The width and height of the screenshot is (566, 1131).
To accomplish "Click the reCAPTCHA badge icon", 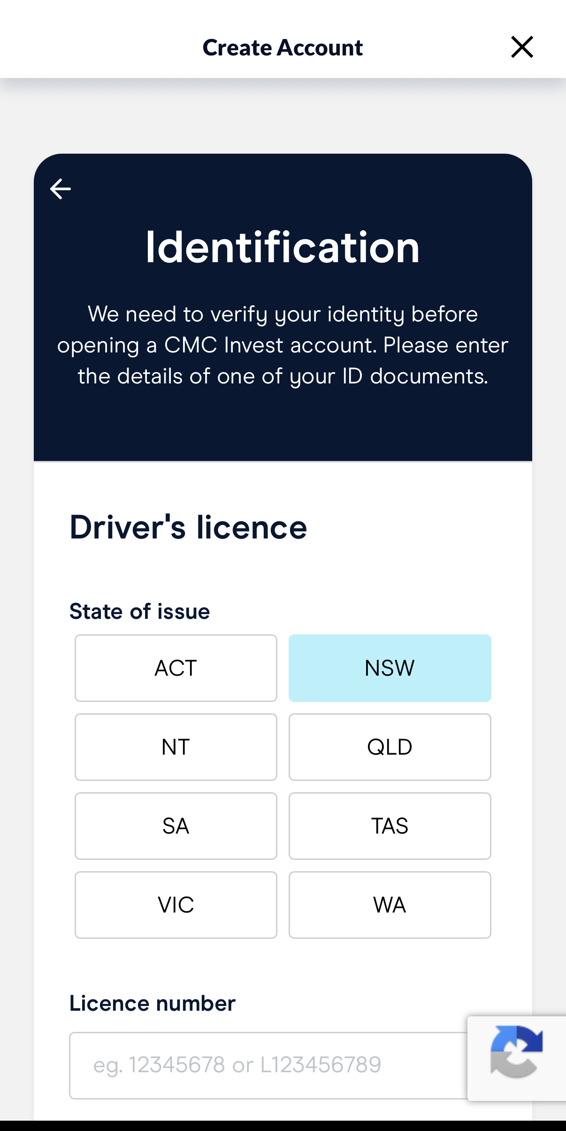I will coord(516,1052).
